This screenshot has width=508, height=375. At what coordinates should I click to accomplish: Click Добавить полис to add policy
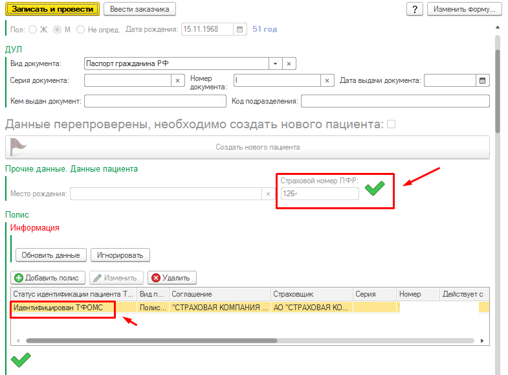pos(47,277)
